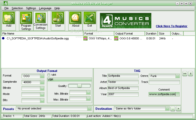Open the Settings menu
Image resolution: width=196 pixels, height=120 pixels.
(x=31, y=8)
